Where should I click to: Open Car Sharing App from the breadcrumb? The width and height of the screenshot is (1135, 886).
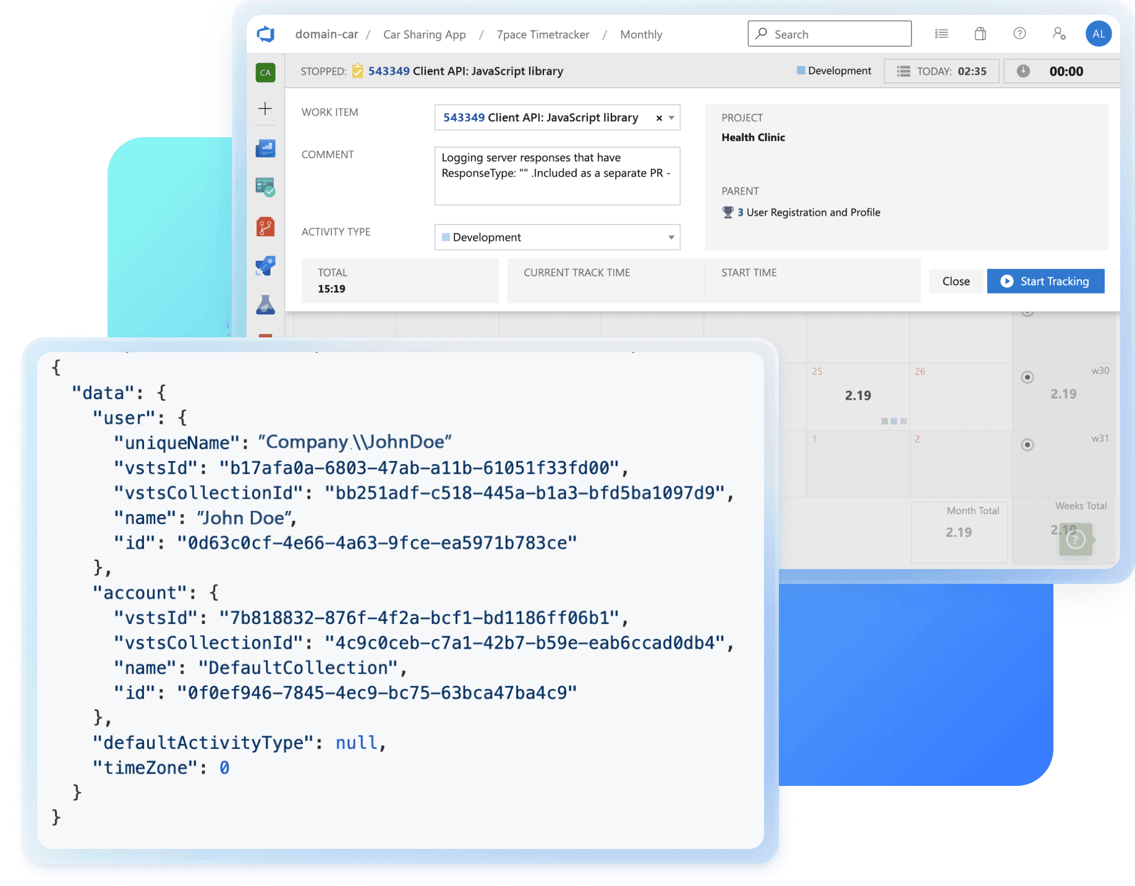tap(424, 35)
